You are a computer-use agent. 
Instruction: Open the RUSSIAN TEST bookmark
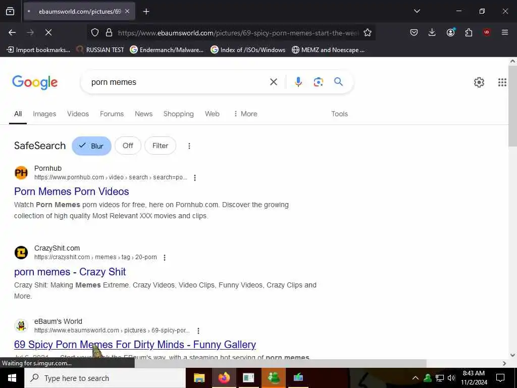[x=100, y=50]
